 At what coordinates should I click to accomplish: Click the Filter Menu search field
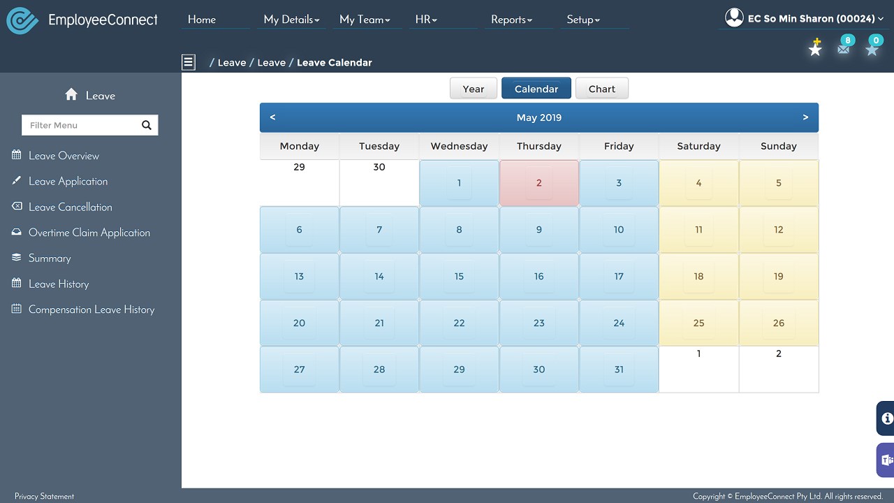pyautogui.click(x=84, y=125)
